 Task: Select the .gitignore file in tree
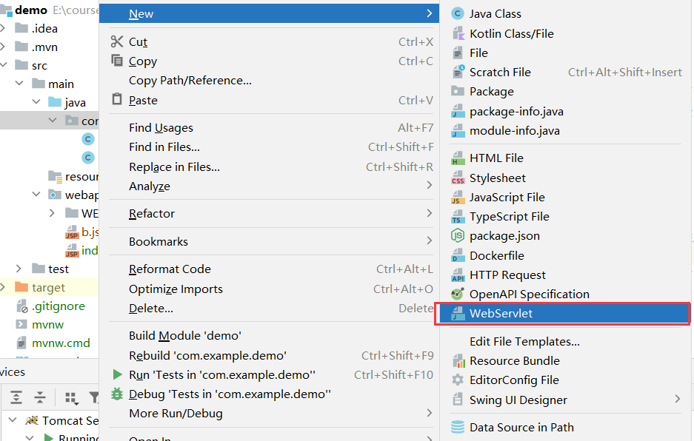coord(58,306)
